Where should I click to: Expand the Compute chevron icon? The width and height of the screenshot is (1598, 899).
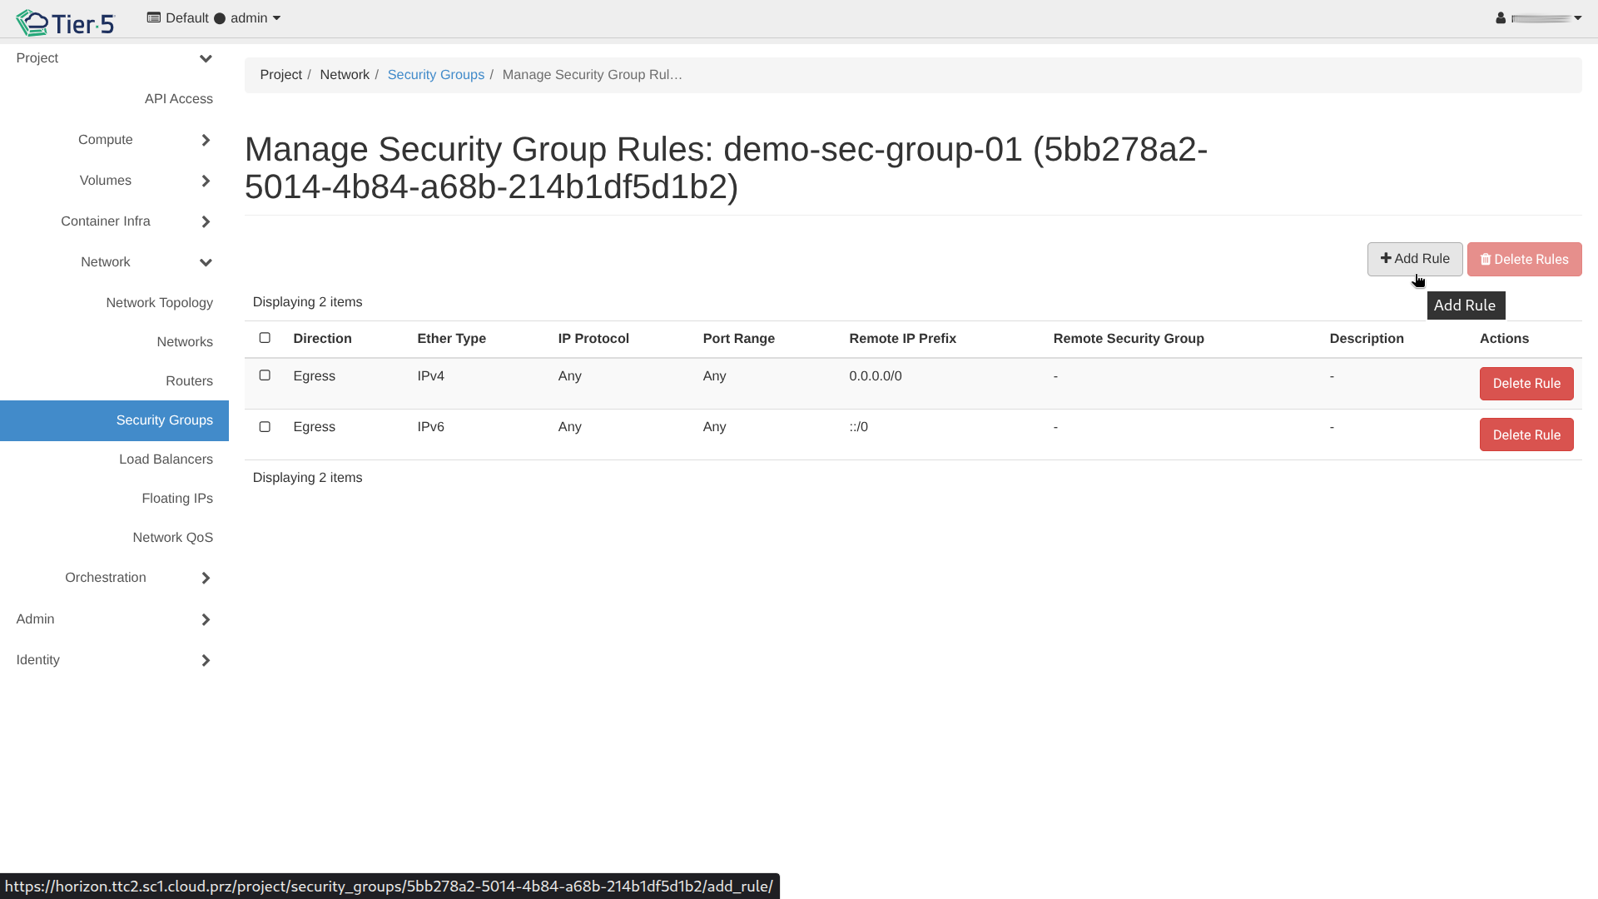pos(206,140)
